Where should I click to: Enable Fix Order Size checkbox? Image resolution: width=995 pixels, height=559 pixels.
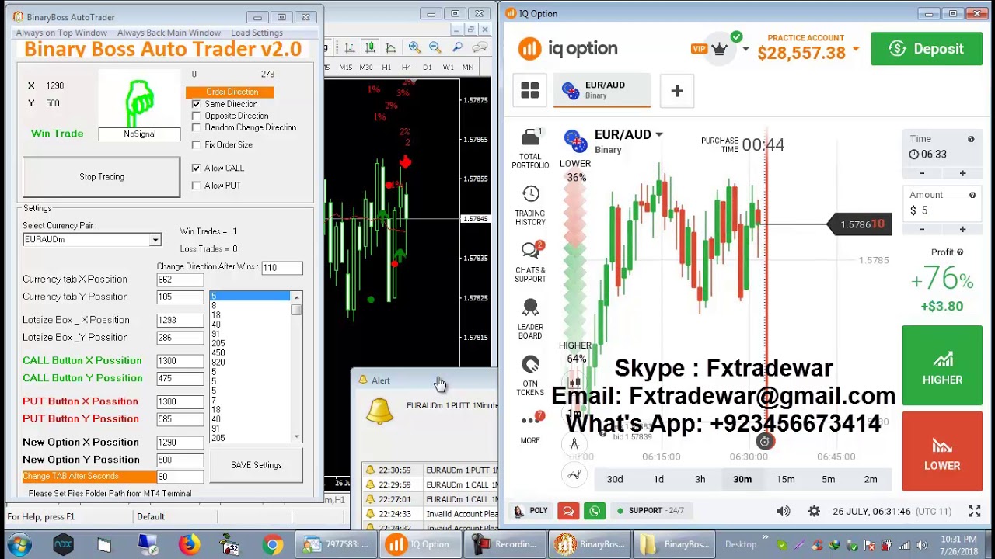[x=196, y=144]
